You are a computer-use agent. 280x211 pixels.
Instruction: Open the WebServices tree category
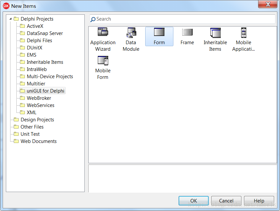tap(41, 105)
